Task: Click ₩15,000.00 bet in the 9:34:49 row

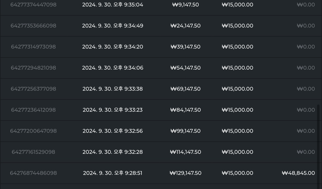Action: coord(238,26)
